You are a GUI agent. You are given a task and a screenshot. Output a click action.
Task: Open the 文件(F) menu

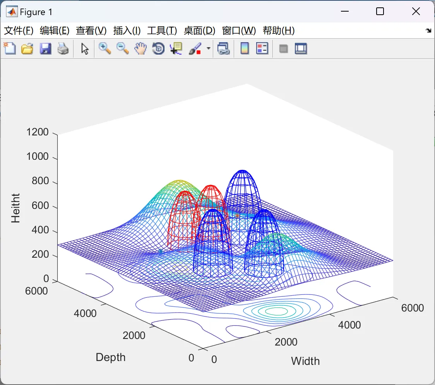[x=19, y=31]
